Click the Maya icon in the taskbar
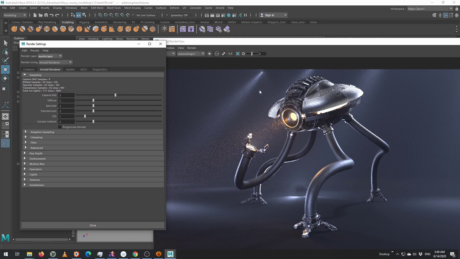This screenshot has height=259, width=460. [x=170, y=254]
